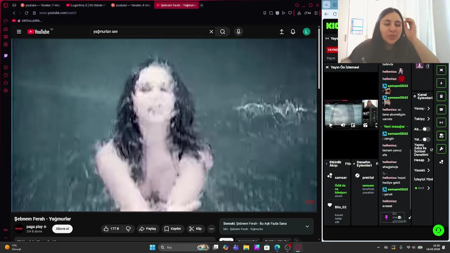The height and width of the screenshot is (253, 450).
Task: Expand the 'Yasaklı' option
Action: [x=428, y=170]
